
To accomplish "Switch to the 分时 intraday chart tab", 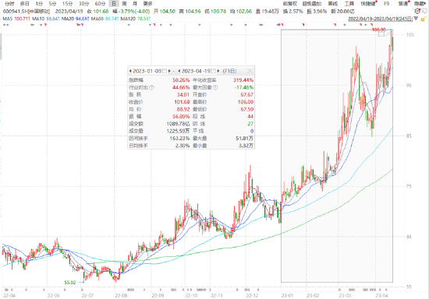I will (x=9, y=4).
